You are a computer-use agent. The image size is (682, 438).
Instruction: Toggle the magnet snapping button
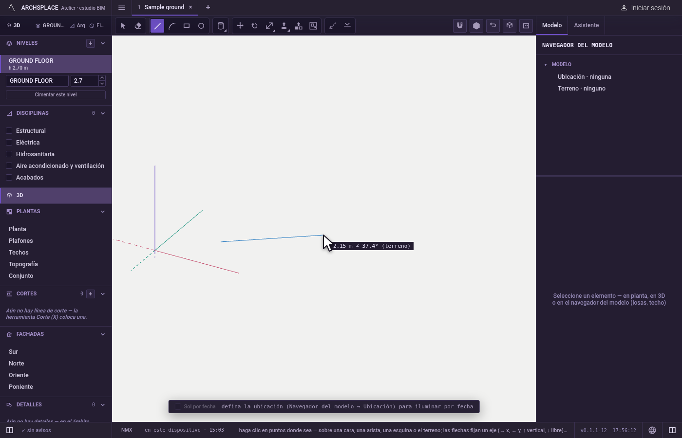click(x=460, y=26)
